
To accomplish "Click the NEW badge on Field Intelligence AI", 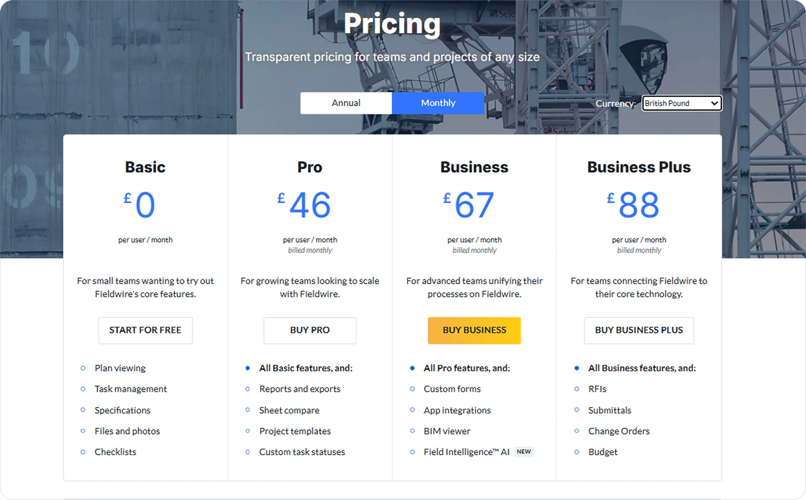I will (523, 452).
